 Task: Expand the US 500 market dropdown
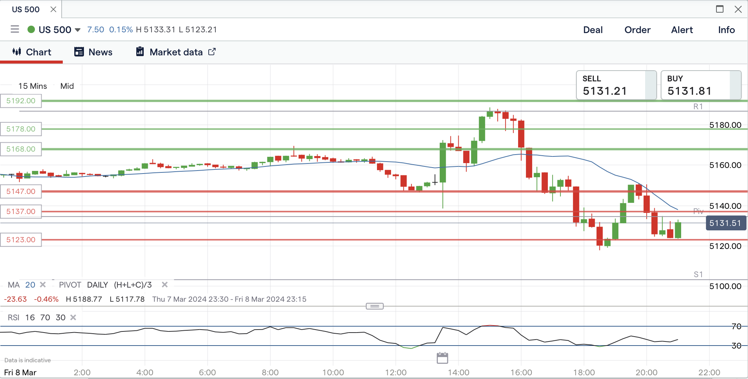(78, 30)
